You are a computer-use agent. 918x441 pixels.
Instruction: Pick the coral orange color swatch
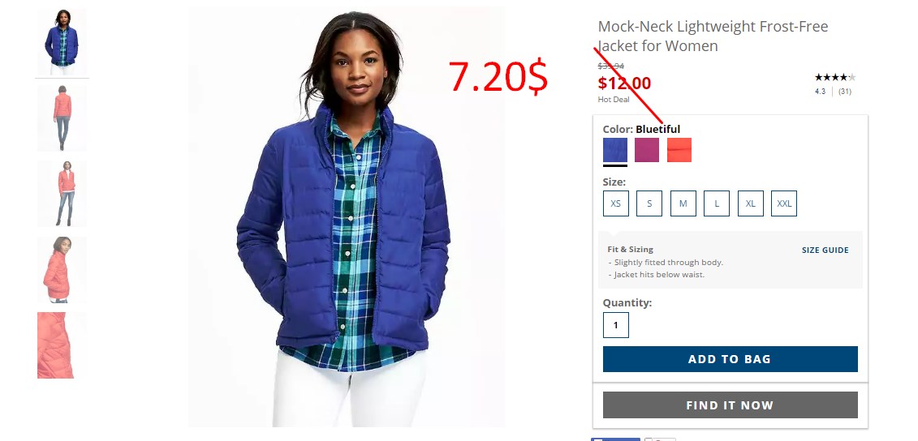[x=679, y=150]
